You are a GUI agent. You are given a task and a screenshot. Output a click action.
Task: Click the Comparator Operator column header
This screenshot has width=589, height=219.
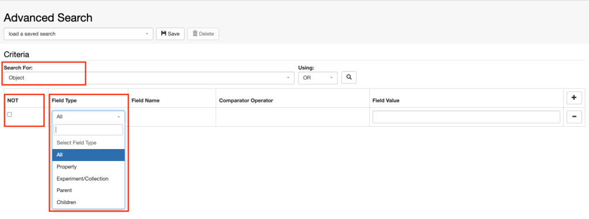click(246, 100)
